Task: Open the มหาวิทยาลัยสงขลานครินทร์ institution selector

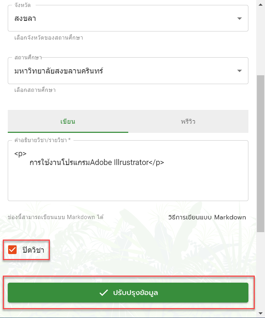Action: click(128, 71)
